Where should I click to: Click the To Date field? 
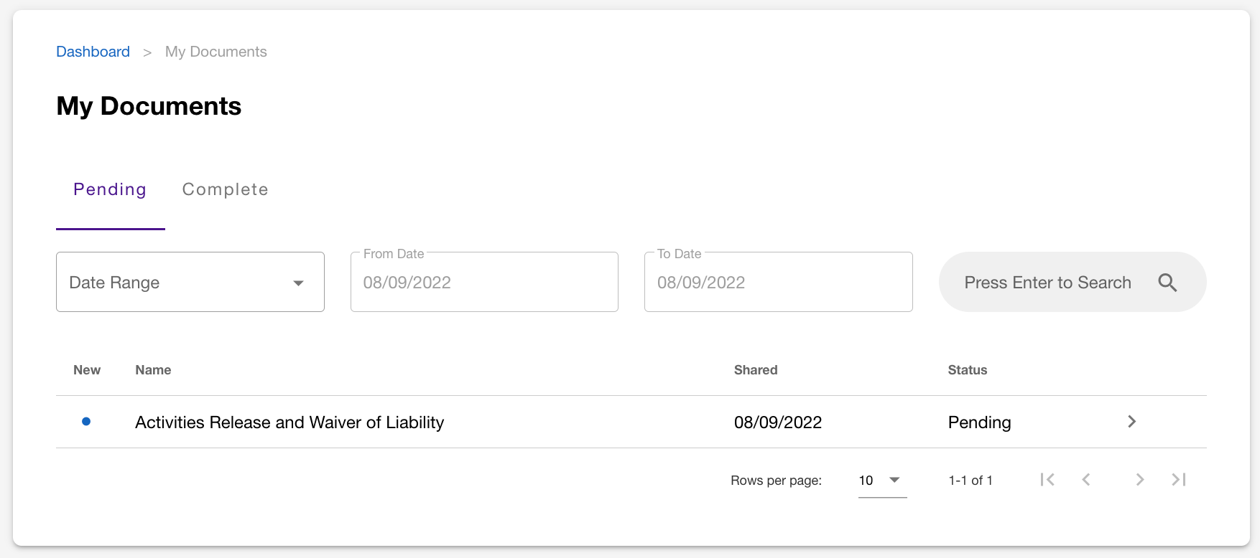(x=779, y=282)
